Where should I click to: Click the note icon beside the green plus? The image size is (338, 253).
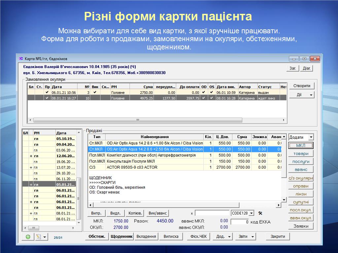pyautogui.click(x=39, y=237)
